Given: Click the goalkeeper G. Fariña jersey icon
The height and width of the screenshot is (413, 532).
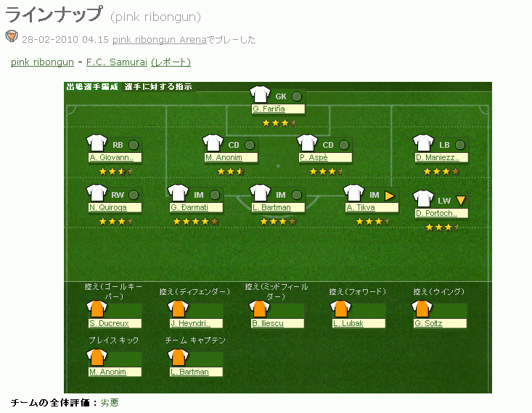Looking at the screenshot, I should (259, 96).
